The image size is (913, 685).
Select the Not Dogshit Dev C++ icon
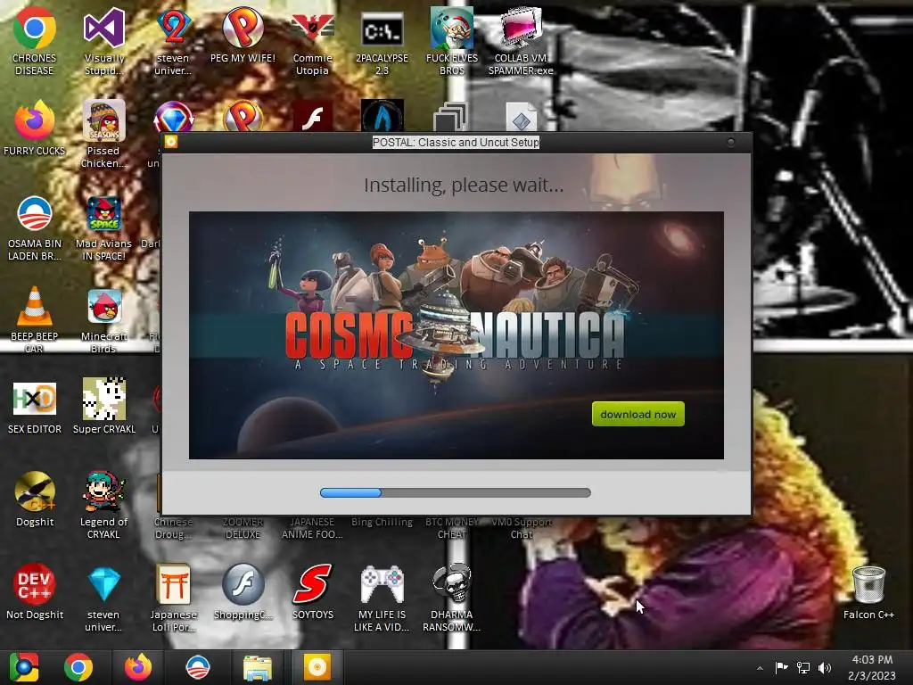click(x=35, y=592)
